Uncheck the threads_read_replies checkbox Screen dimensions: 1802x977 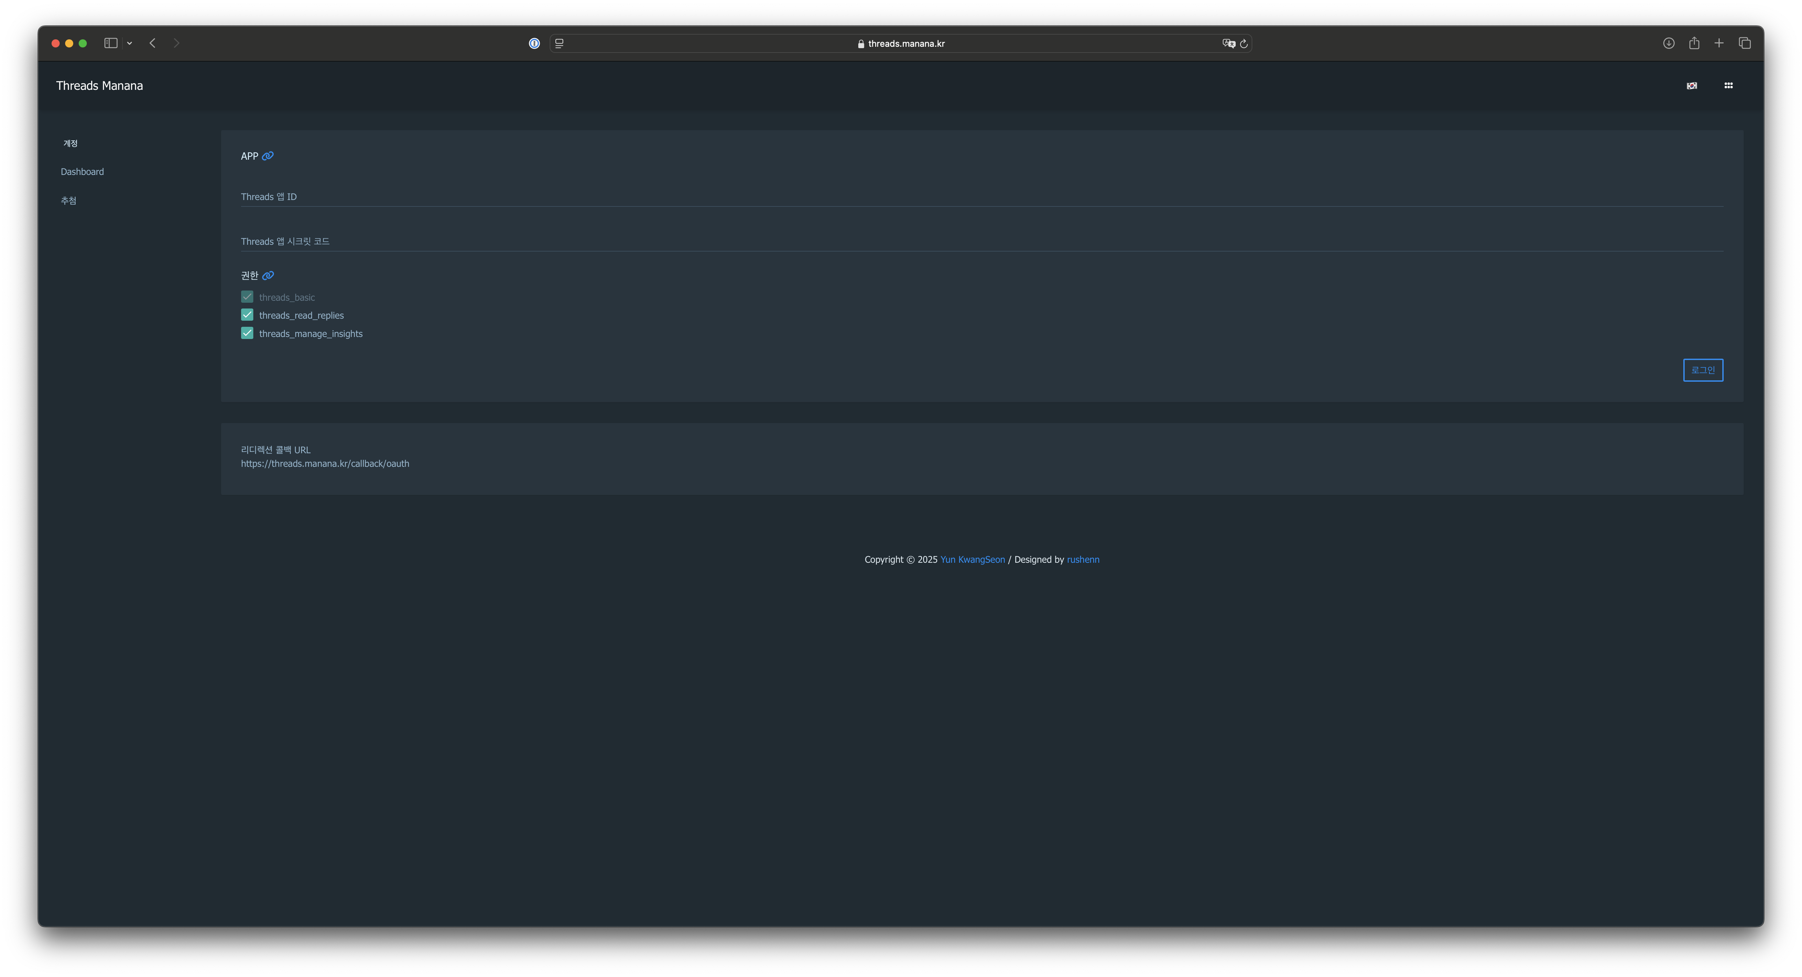pos(247,315)
